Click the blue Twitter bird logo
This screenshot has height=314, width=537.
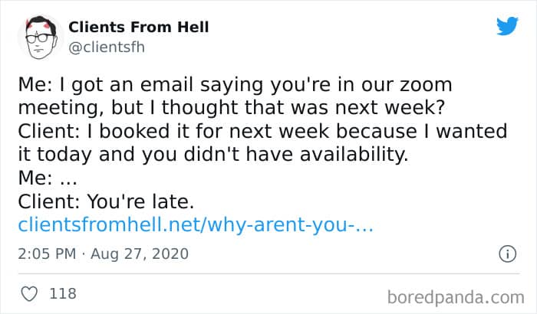pyautogui.click(x=508, y=26)
